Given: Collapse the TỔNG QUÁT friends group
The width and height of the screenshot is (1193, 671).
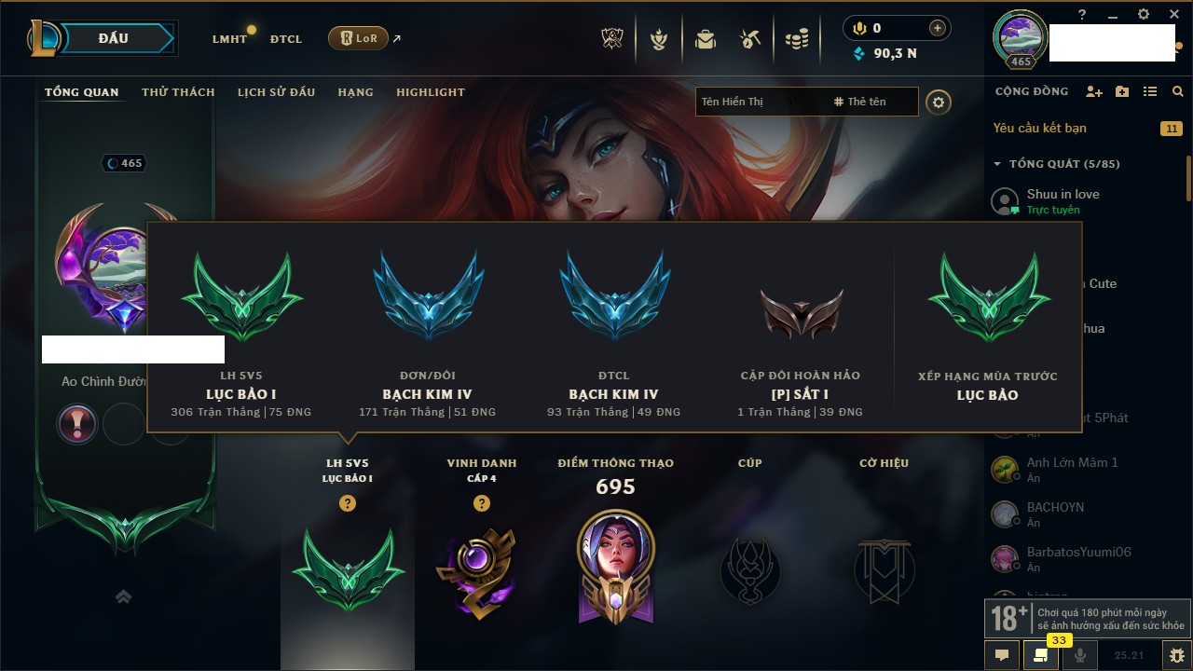Looking at the screenshot, I should [997, 164].
